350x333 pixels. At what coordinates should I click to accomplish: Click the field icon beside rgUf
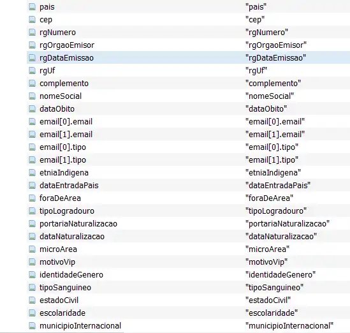[32, 71]
